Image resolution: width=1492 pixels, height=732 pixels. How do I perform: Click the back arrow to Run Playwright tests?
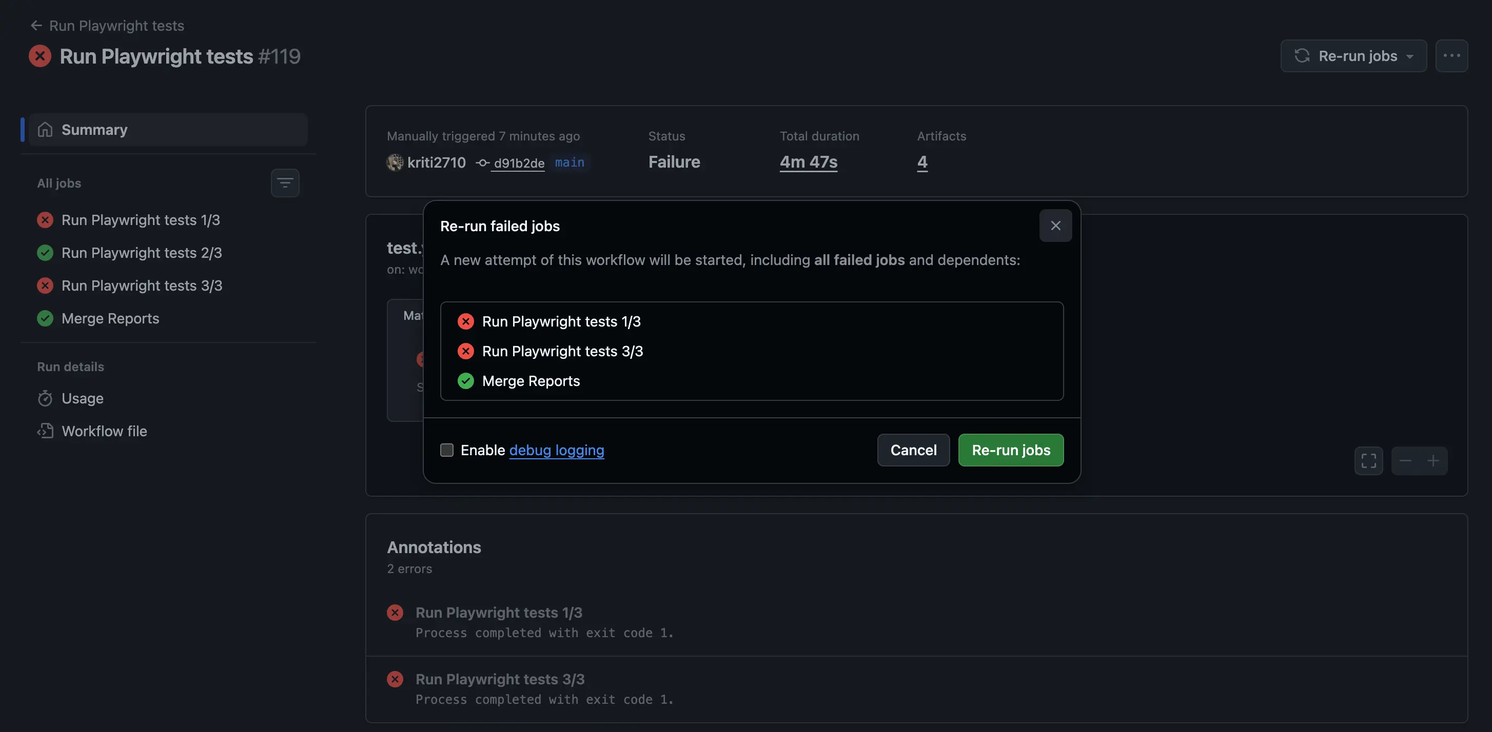point(36,26)
